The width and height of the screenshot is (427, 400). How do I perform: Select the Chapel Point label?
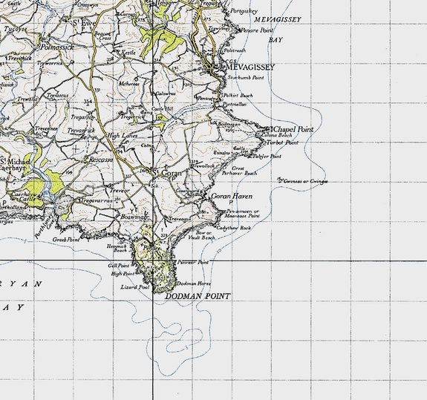(293, 129)
